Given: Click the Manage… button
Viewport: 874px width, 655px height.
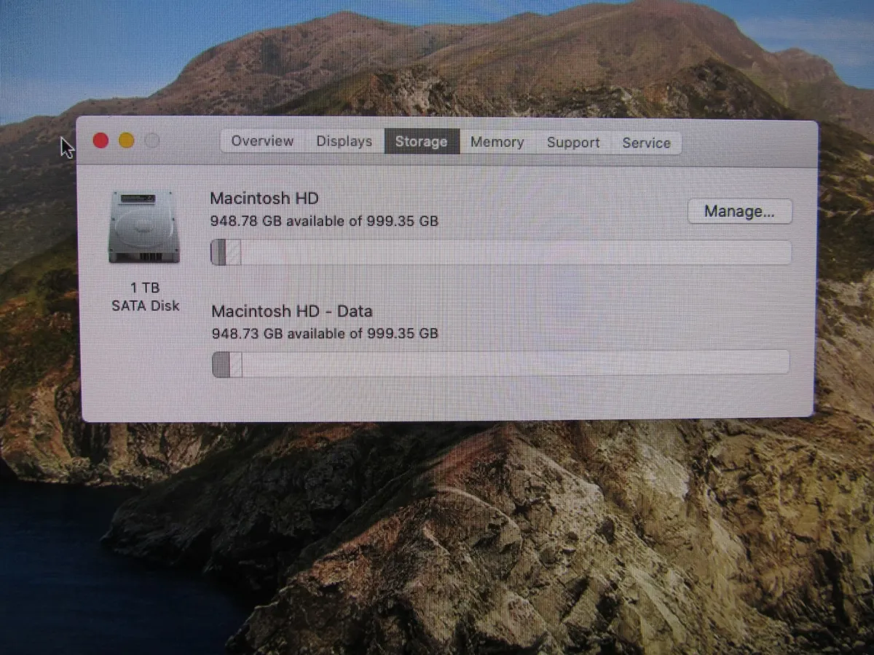Looking at the screenshot, I should click(x=740, y=211).
